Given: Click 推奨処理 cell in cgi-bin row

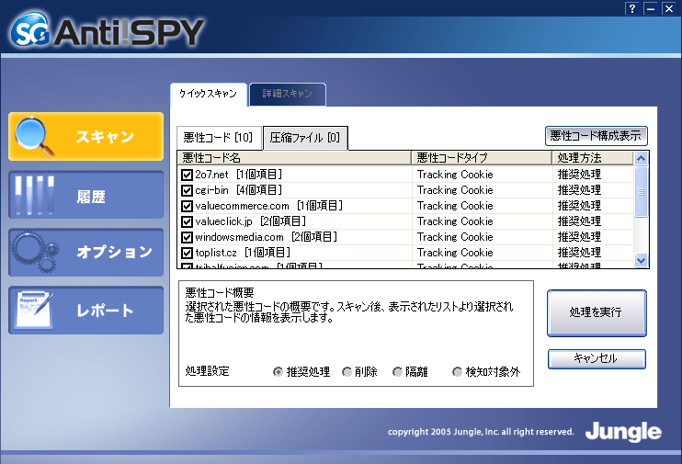Looking at the screenshot, I should coord(579,190).
